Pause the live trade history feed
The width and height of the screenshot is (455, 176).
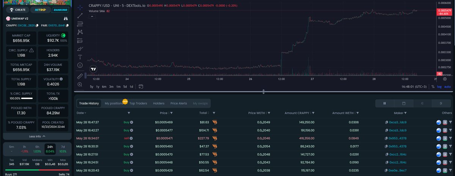click(x=384, y=103)
